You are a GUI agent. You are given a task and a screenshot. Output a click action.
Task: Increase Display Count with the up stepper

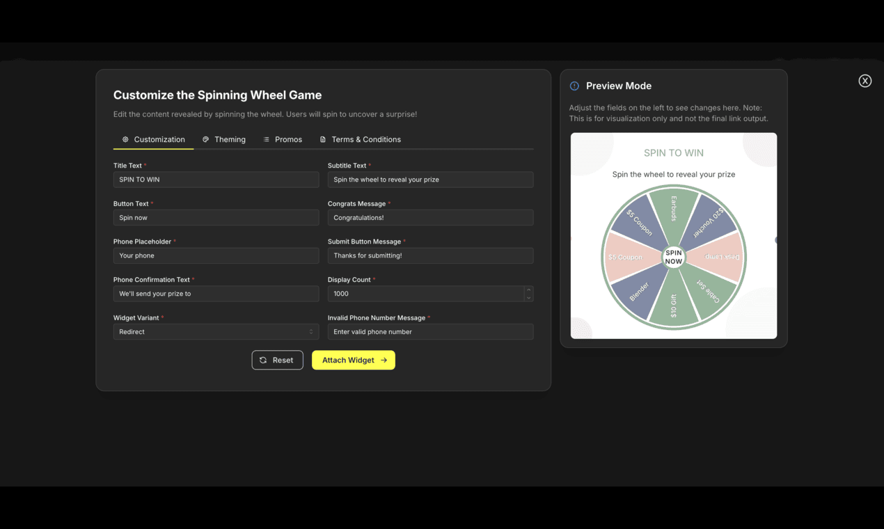[528, 290]
